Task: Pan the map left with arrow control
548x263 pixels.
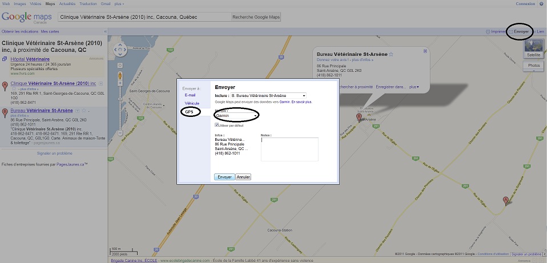Action: pos(116,50)
